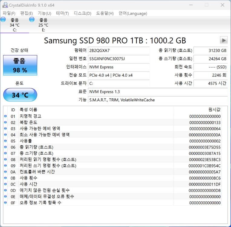Click the standard field NVM Express 1.3
The height and width of the screenshot is (227, 231).
[x=158, y=92]
